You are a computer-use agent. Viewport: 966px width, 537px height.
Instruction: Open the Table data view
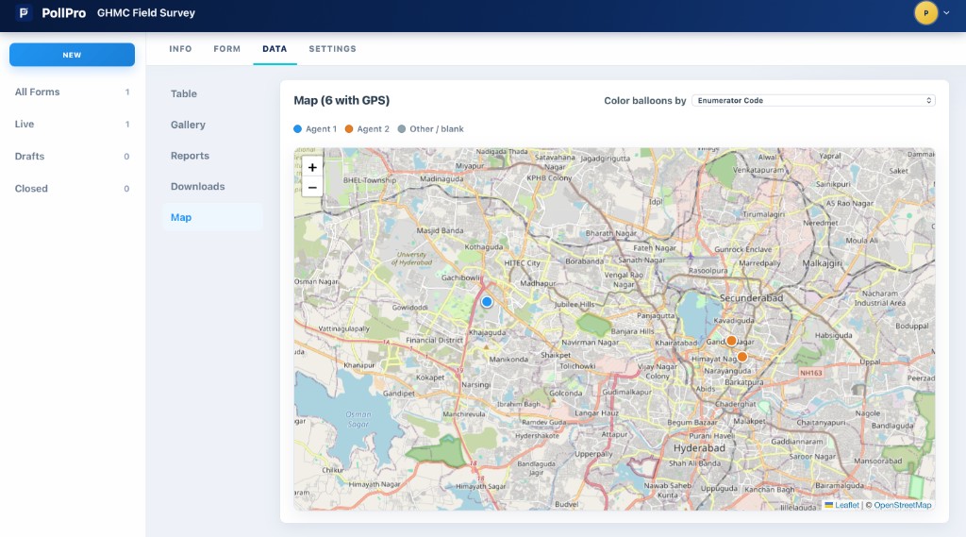point(212,93)
